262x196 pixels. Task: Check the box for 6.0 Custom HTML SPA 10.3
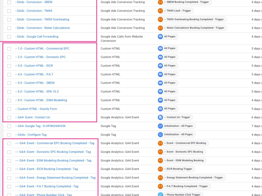pos(9,92)
